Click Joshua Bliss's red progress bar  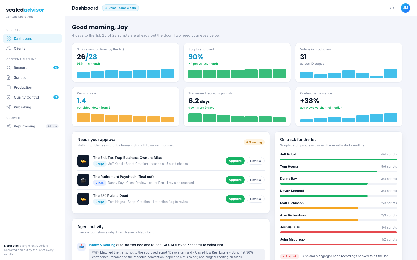click(x=338, y=232)
